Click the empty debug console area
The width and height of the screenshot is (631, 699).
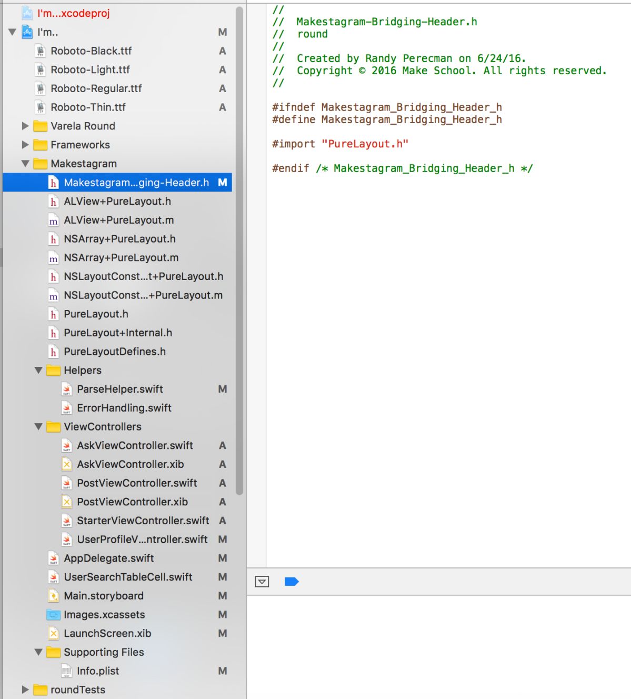pos(439,647)
